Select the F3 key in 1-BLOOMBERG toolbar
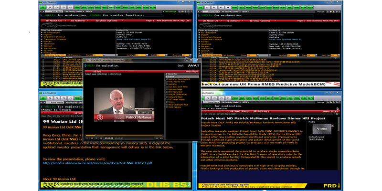 [64, 7]
